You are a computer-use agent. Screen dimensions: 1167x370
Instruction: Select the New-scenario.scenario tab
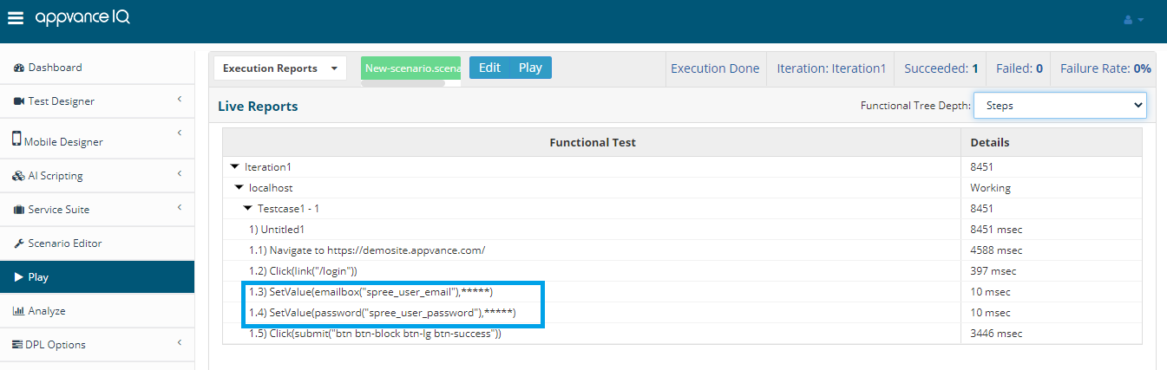coord(411,68)
